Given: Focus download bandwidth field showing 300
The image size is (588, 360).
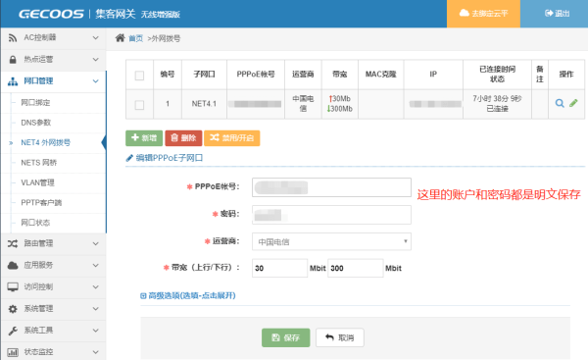Looking at the screenshot, I should click(356, 268).
